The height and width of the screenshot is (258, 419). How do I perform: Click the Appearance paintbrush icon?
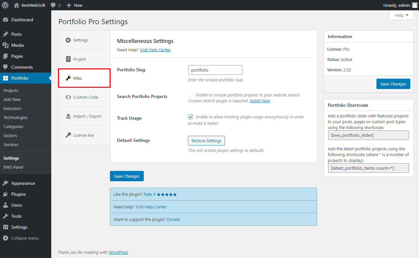coord(5,183)
